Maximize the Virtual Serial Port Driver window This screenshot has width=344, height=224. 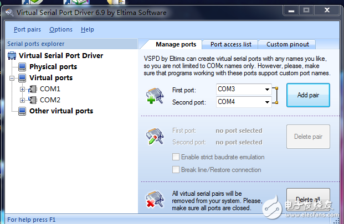pyautogui.click(x=306, y=11)
